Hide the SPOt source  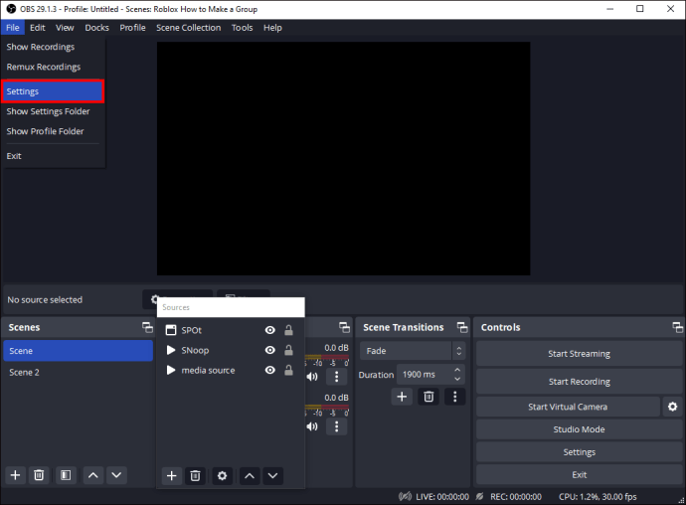coord(270,330)
